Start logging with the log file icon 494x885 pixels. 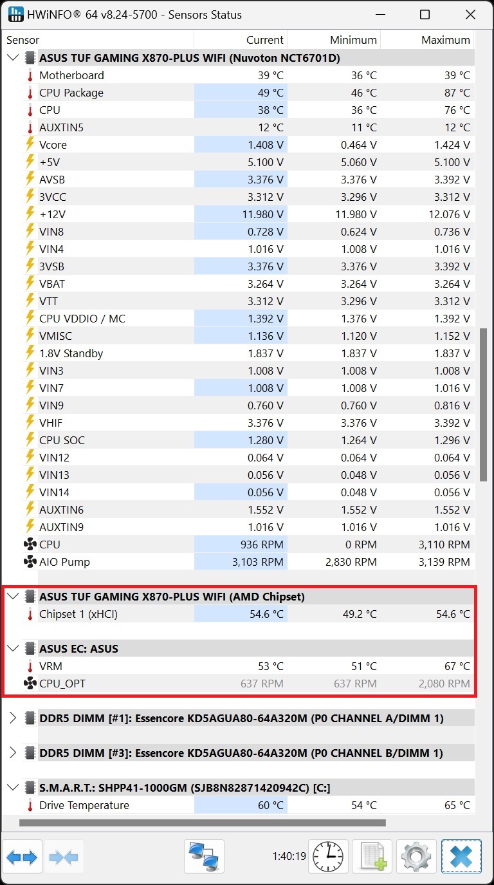pos(372,857)
